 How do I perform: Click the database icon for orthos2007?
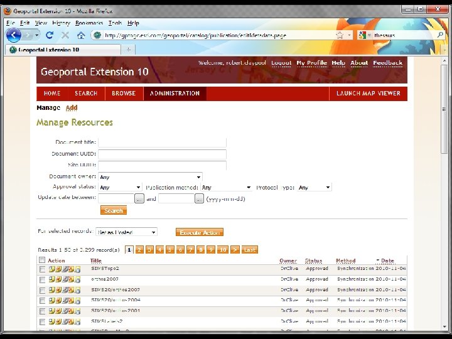[78, 279]
